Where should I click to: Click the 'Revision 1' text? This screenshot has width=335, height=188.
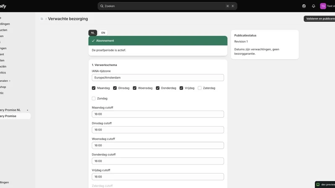pyautogui.click(x=241, y=41)
